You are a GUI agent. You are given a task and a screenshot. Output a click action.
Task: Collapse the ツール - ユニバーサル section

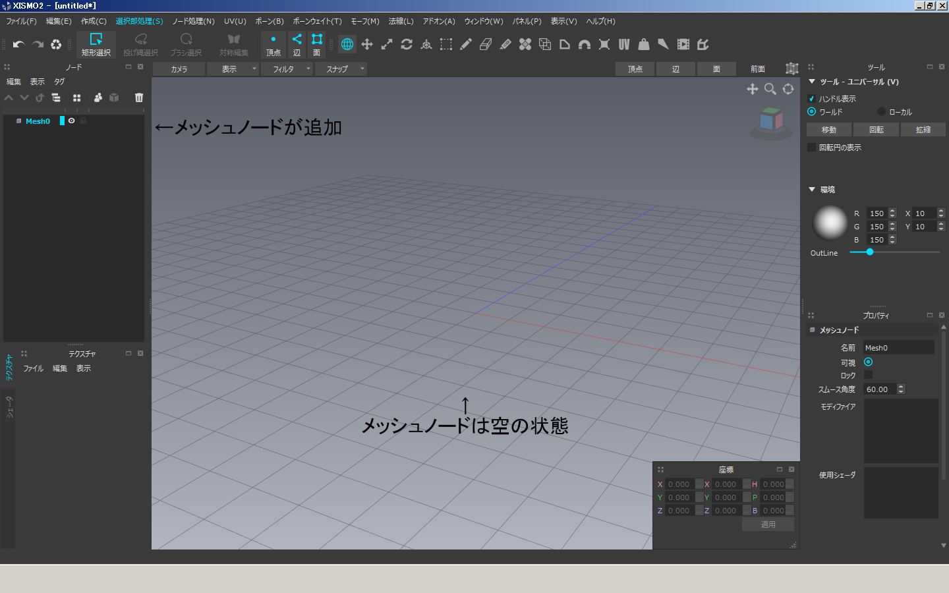[812, 82]
